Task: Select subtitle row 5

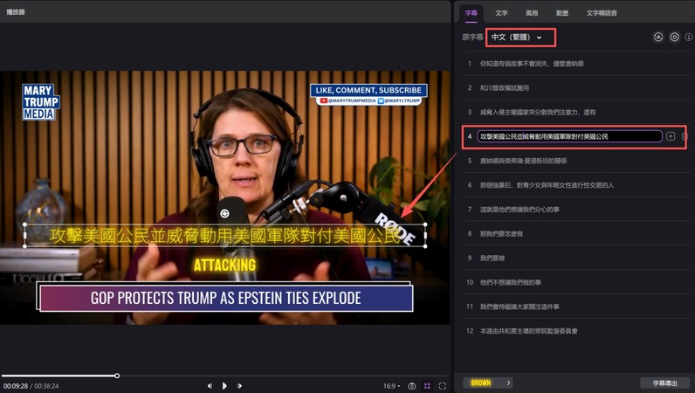Action: (576, 161)
